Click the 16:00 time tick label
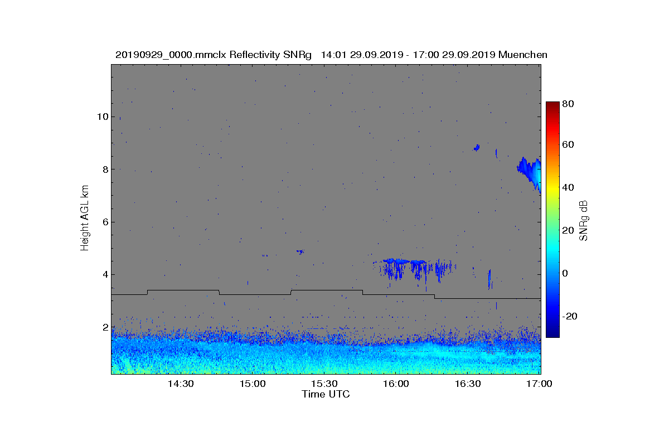Image resolution: width=669 pixels, height=446 pixels. tap(396, 384)
